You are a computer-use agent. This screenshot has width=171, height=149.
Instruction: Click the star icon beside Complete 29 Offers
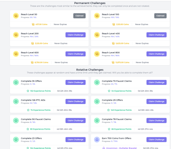click(x=97, y=101)
